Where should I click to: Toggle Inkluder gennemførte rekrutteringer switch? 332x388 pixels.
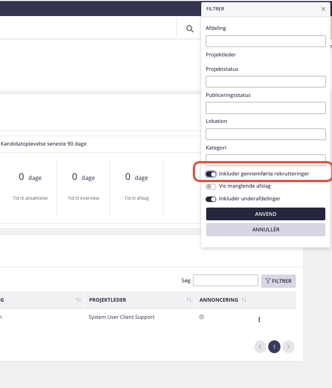(x=211, y=174)
